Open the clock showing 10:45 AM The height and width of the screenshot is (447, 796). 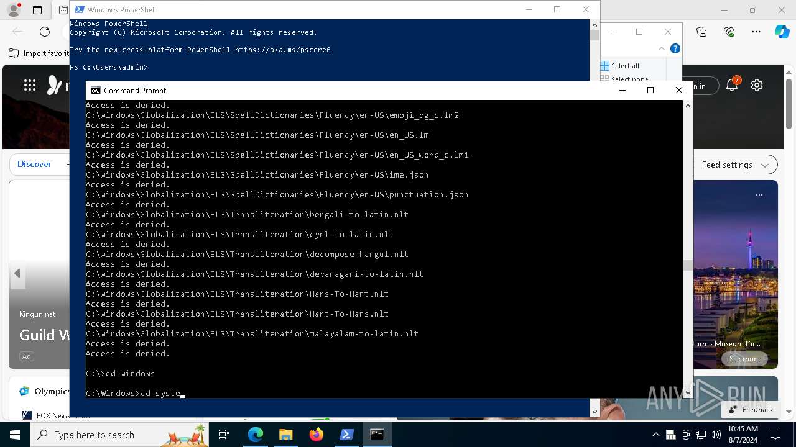click(x=743, y=435)
